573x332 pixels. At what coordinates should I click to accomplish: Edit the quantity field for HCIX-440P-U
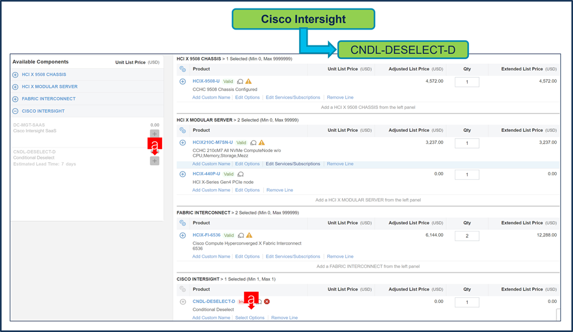point(467,175)
